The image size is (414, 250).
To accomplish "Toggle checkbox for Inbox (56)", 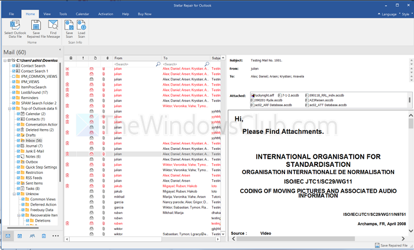I will coord(18,140).
